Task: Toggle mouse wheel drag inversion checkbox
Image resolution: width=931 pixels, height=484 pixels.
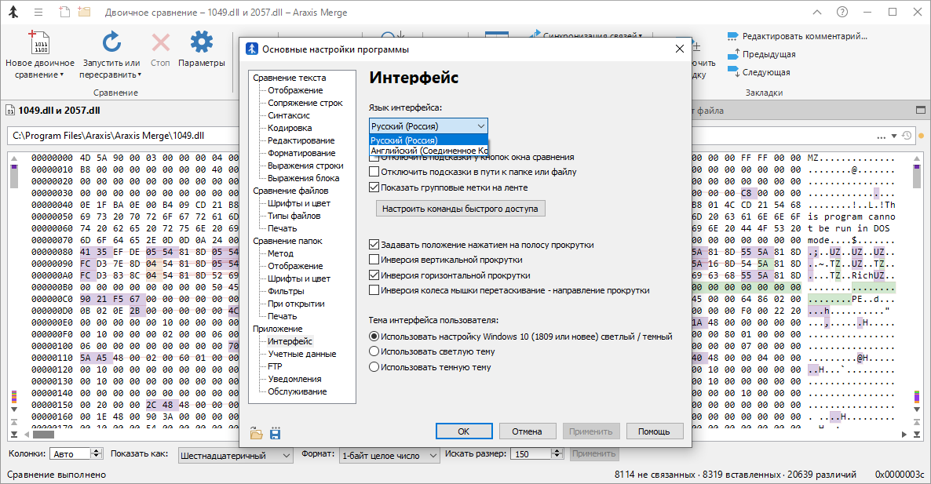Action: click(x=374, y=291)
